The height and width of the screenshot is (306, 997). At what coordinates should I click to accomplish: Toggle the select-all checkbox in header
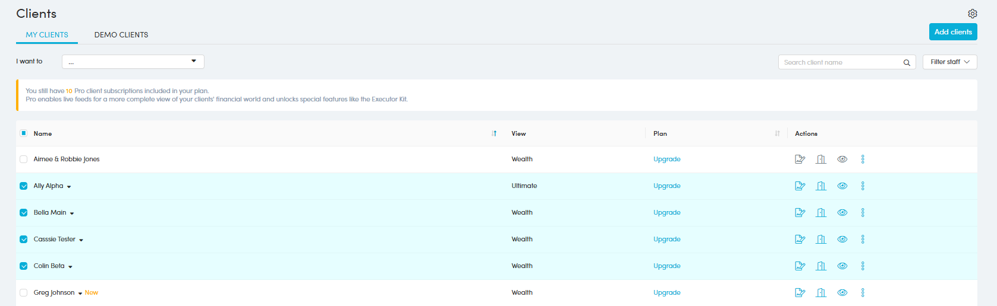point(24,133)
